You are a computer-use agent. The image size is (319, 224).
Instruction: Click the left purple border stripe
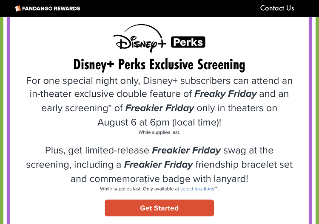click(9, 120)
